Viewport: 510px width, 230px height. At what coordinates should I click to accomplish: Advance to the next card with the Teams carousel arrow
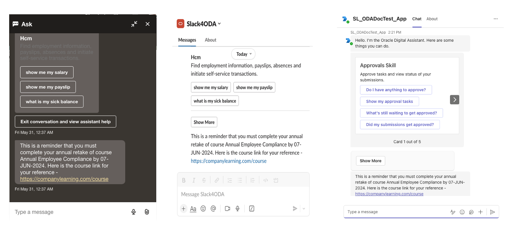tap(454, 100)
